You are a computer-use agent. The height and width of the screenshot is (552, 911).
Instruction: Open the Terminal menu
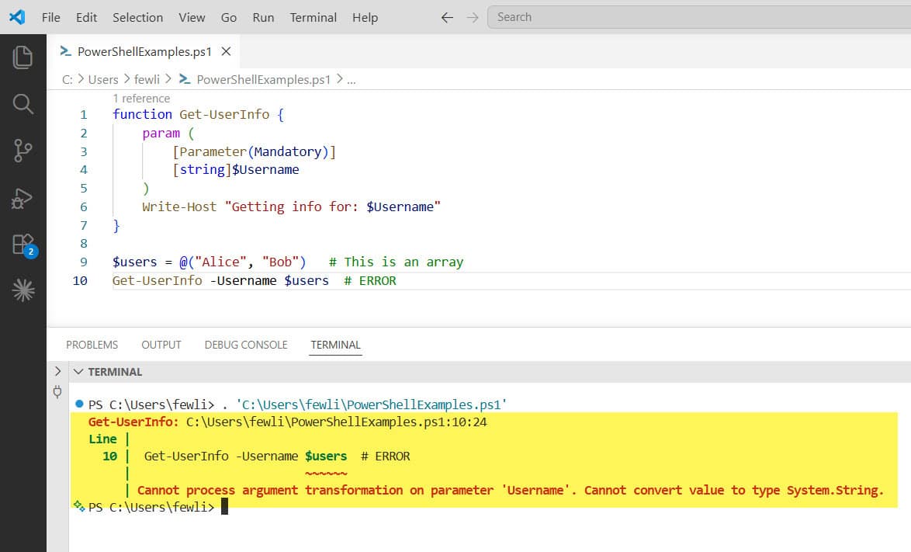(x=313, y=17)
